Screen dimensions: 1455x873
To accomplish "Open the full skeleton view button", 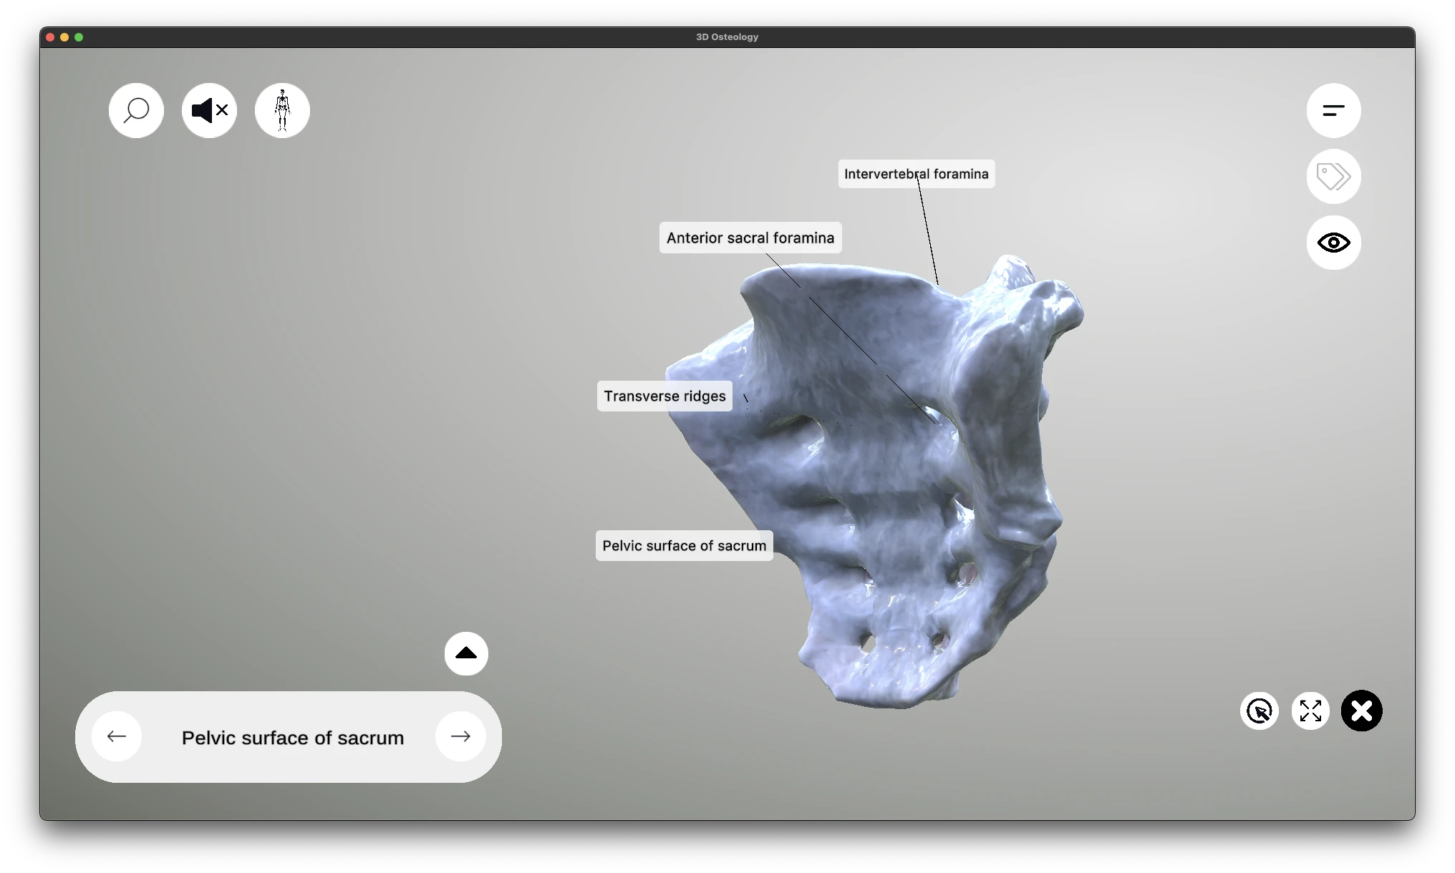I will 282,111.
